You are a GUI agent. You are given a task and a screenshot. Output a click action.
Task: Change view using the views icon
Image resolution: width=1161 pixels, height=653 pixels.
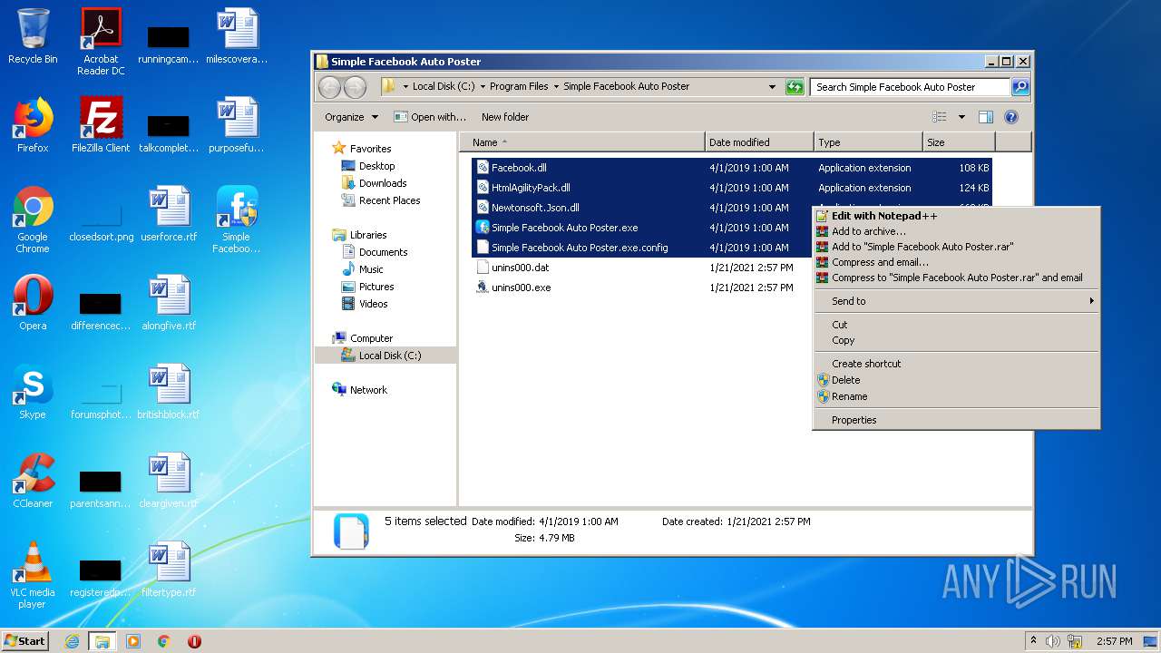point(940,117)
